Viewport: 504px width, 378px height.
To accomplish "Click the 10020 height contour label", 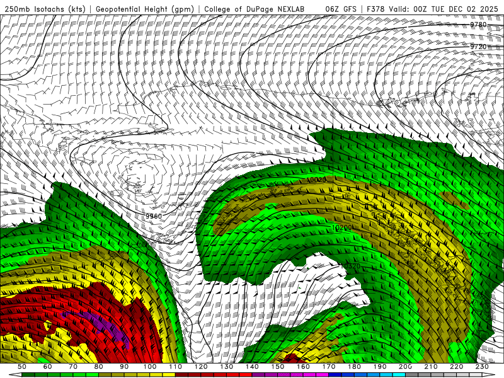I will (x=317, y=180).
